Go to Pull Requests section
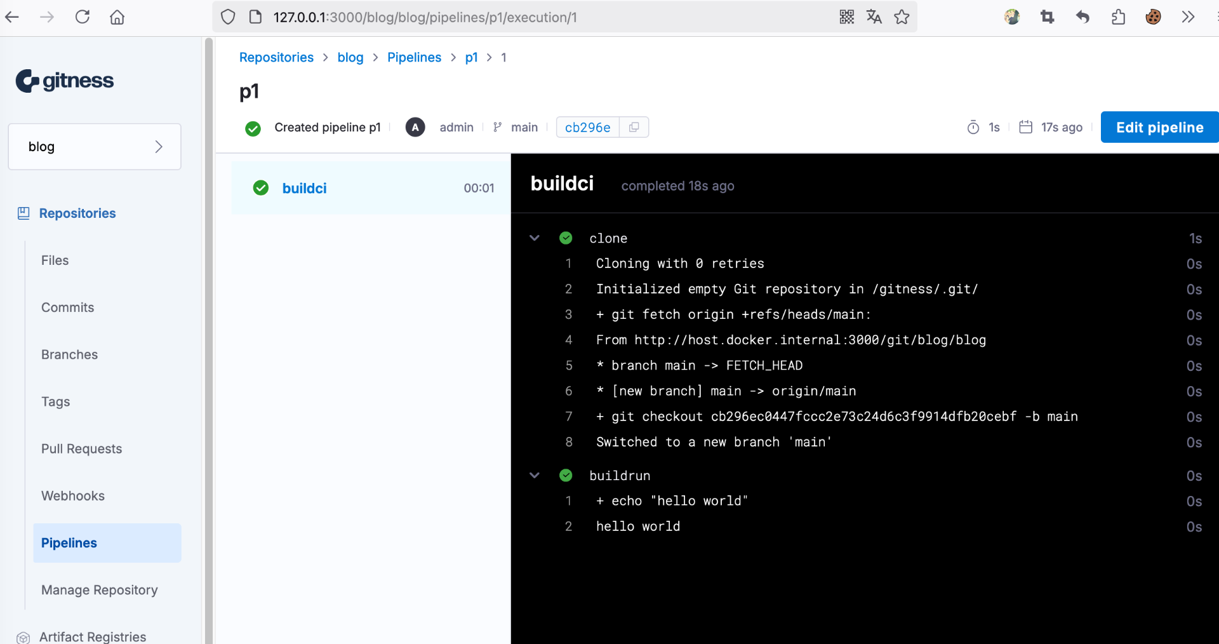Image resolution: width=1219 pixels, height=644 pixels. pyautogui.click(x=81, y=449)
